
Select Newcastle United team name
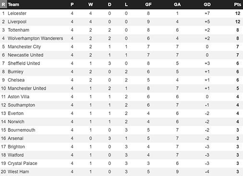(x=25, y=55)
